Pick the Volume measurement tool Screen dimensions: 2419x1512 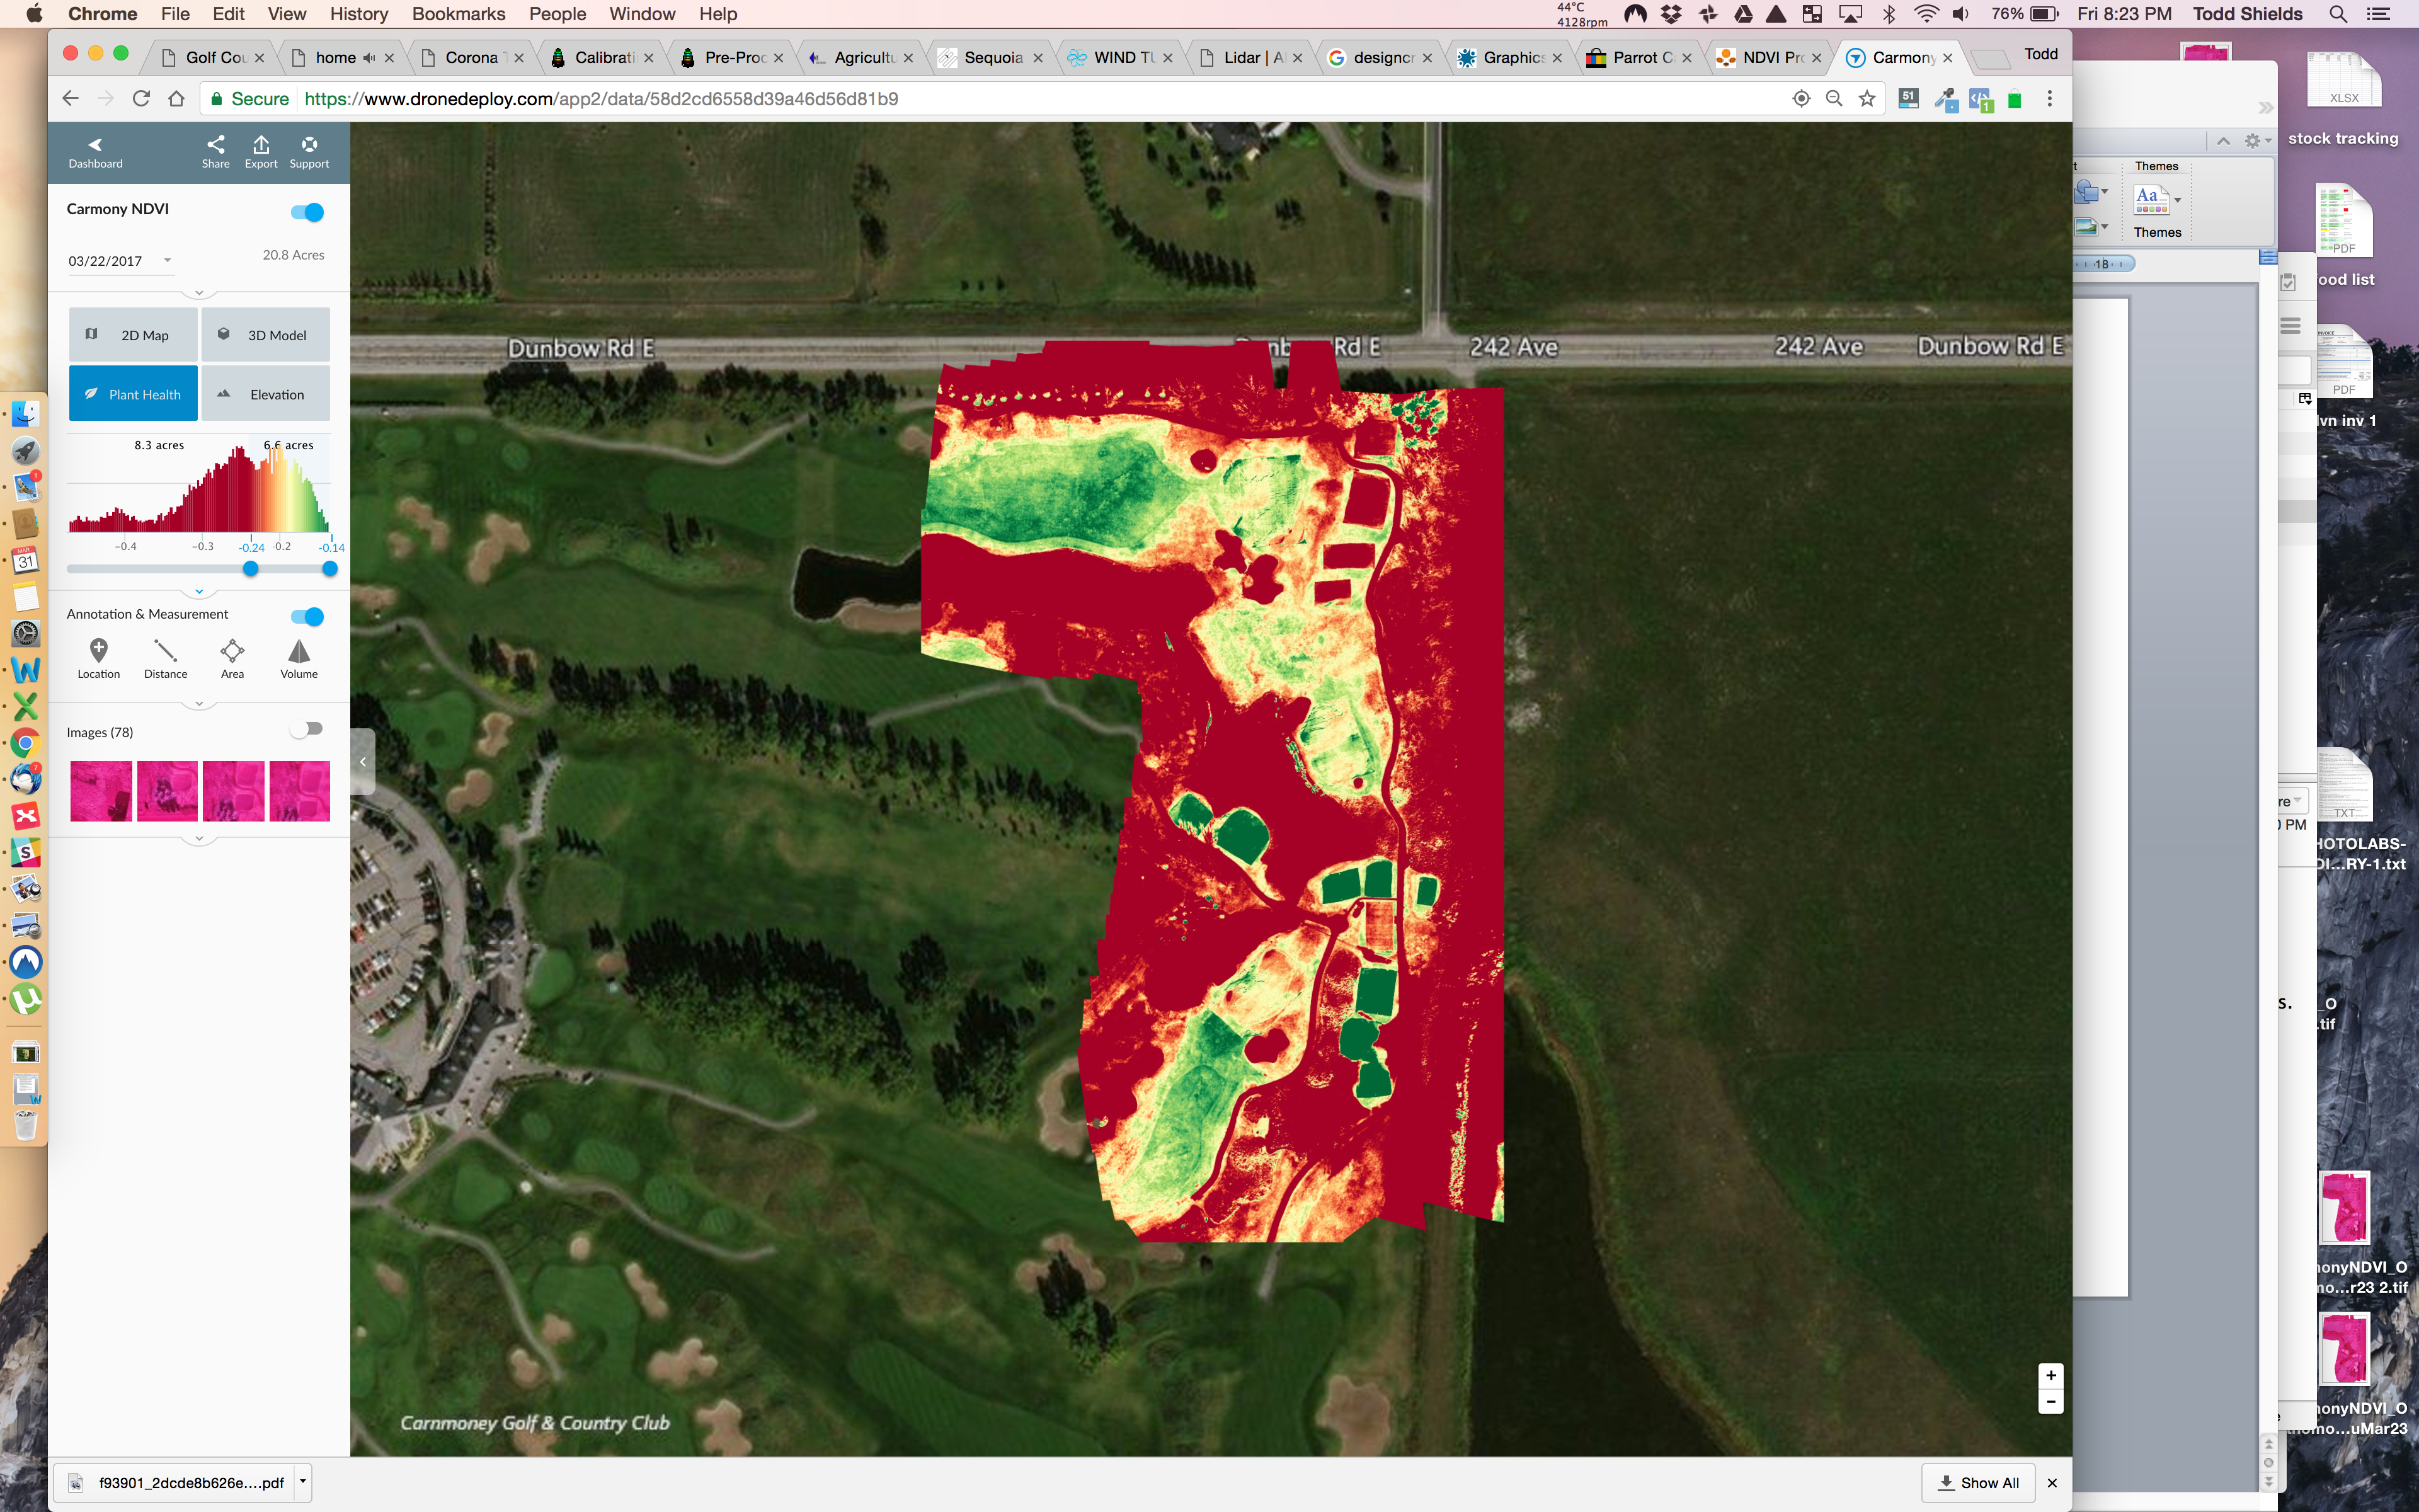coord(299,658)
